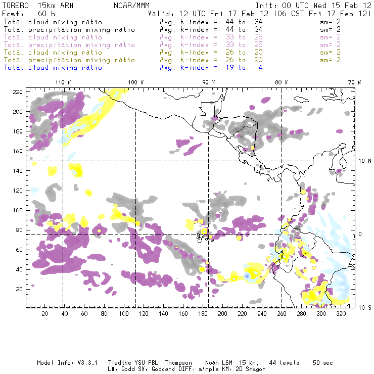Click the 'NCAR/MMM' header label
Viewport: 374px width, 374px height.
(131, 6)
